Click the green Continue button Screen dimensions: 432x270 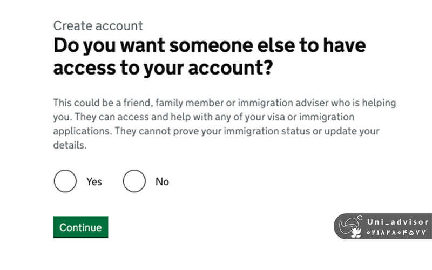click(x=80, y=227)
